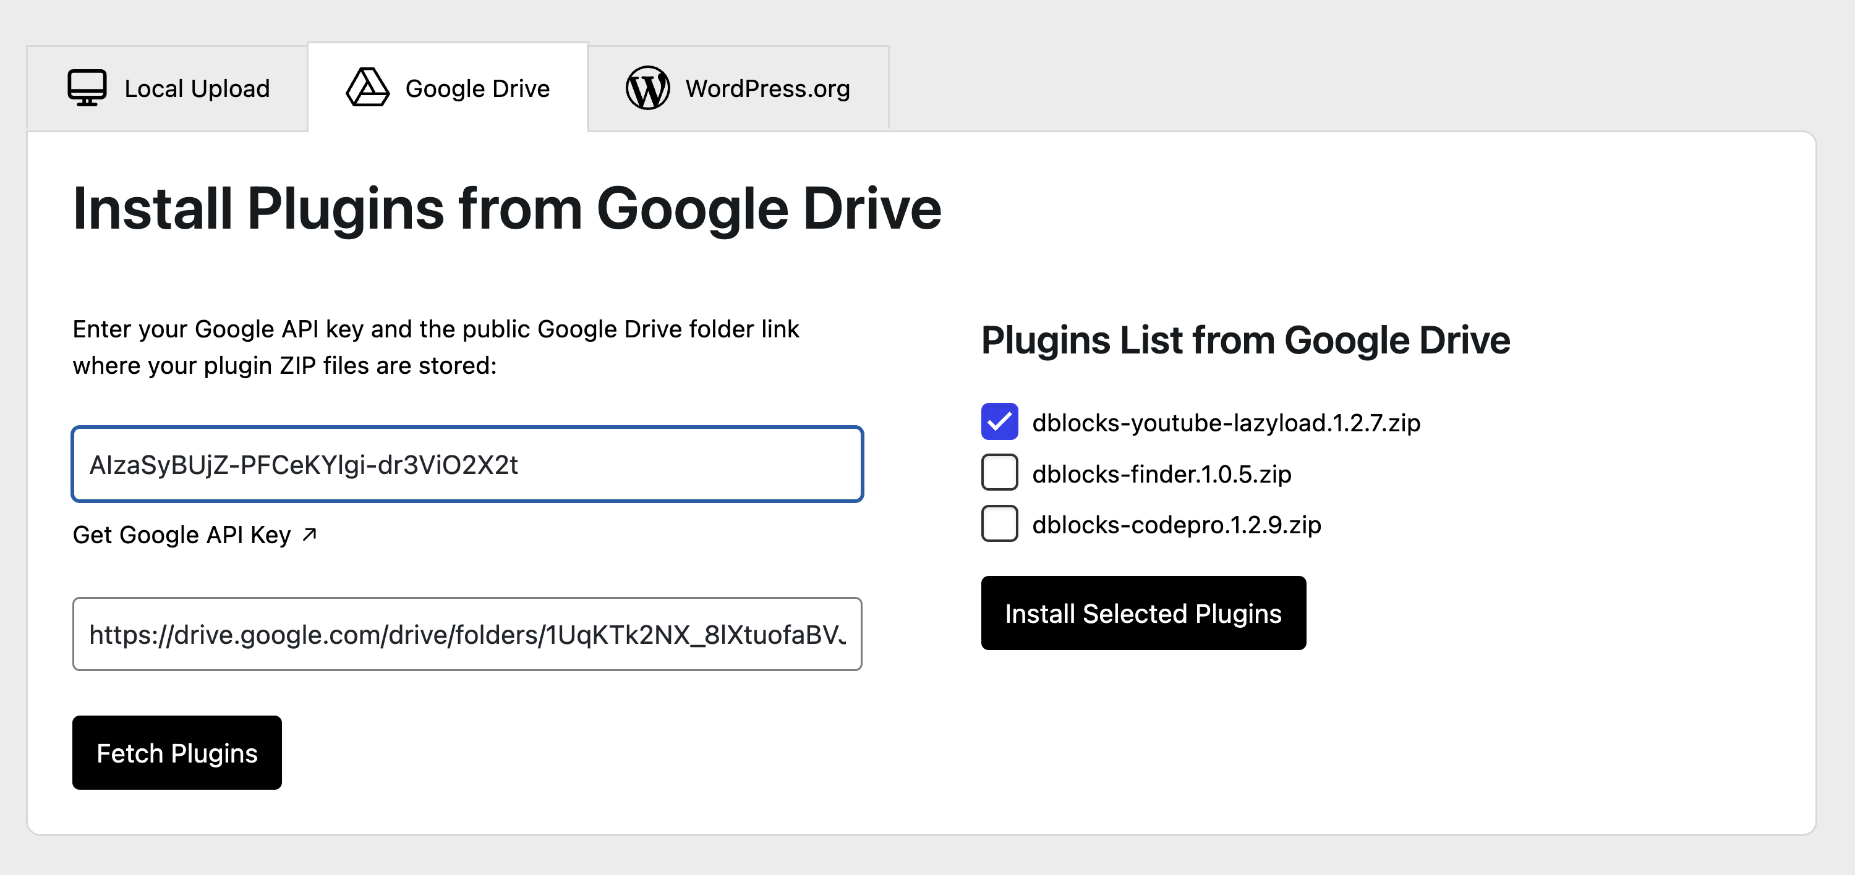Click the dblocks-codepro.1.2.9.zip label
1855x875 pixels.
(x=1177, y=525)
